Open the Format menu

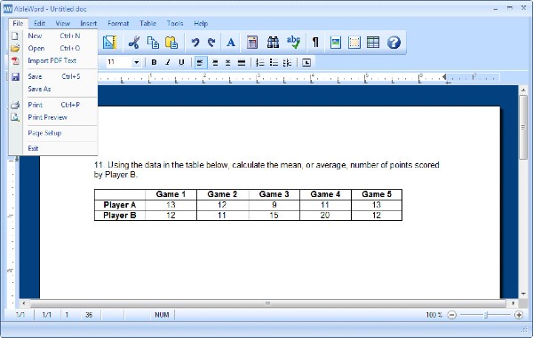click(118, 23)
